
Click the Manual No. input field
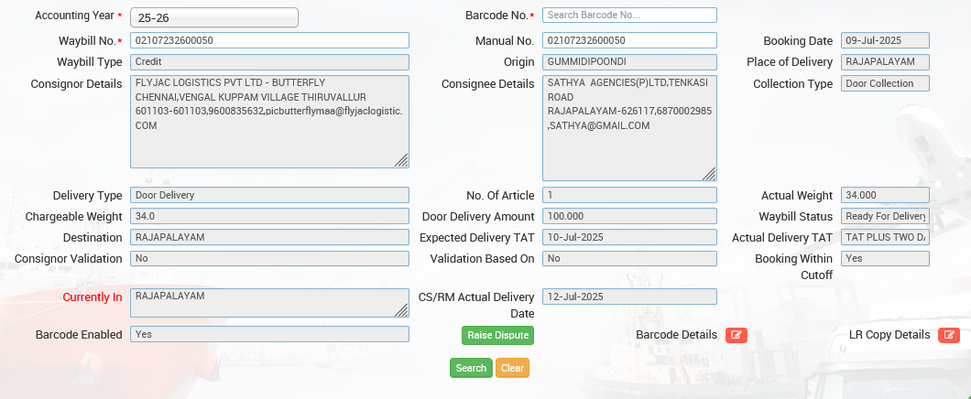(x=629, y=40)
